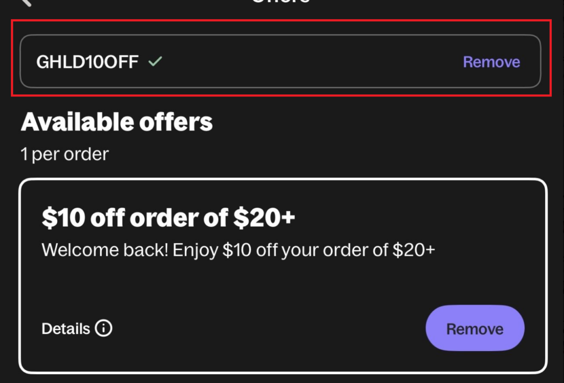
Task: Click the offer card's white border
Action: pyautogui.click(x=547, y=276)
